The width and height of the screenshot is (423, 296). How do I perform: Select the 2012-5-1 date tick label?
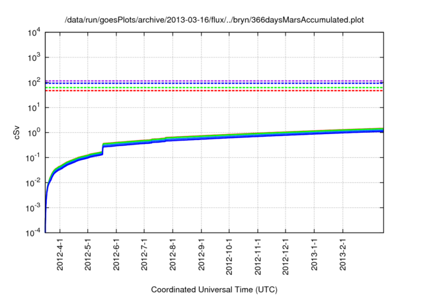pos(88,254)
